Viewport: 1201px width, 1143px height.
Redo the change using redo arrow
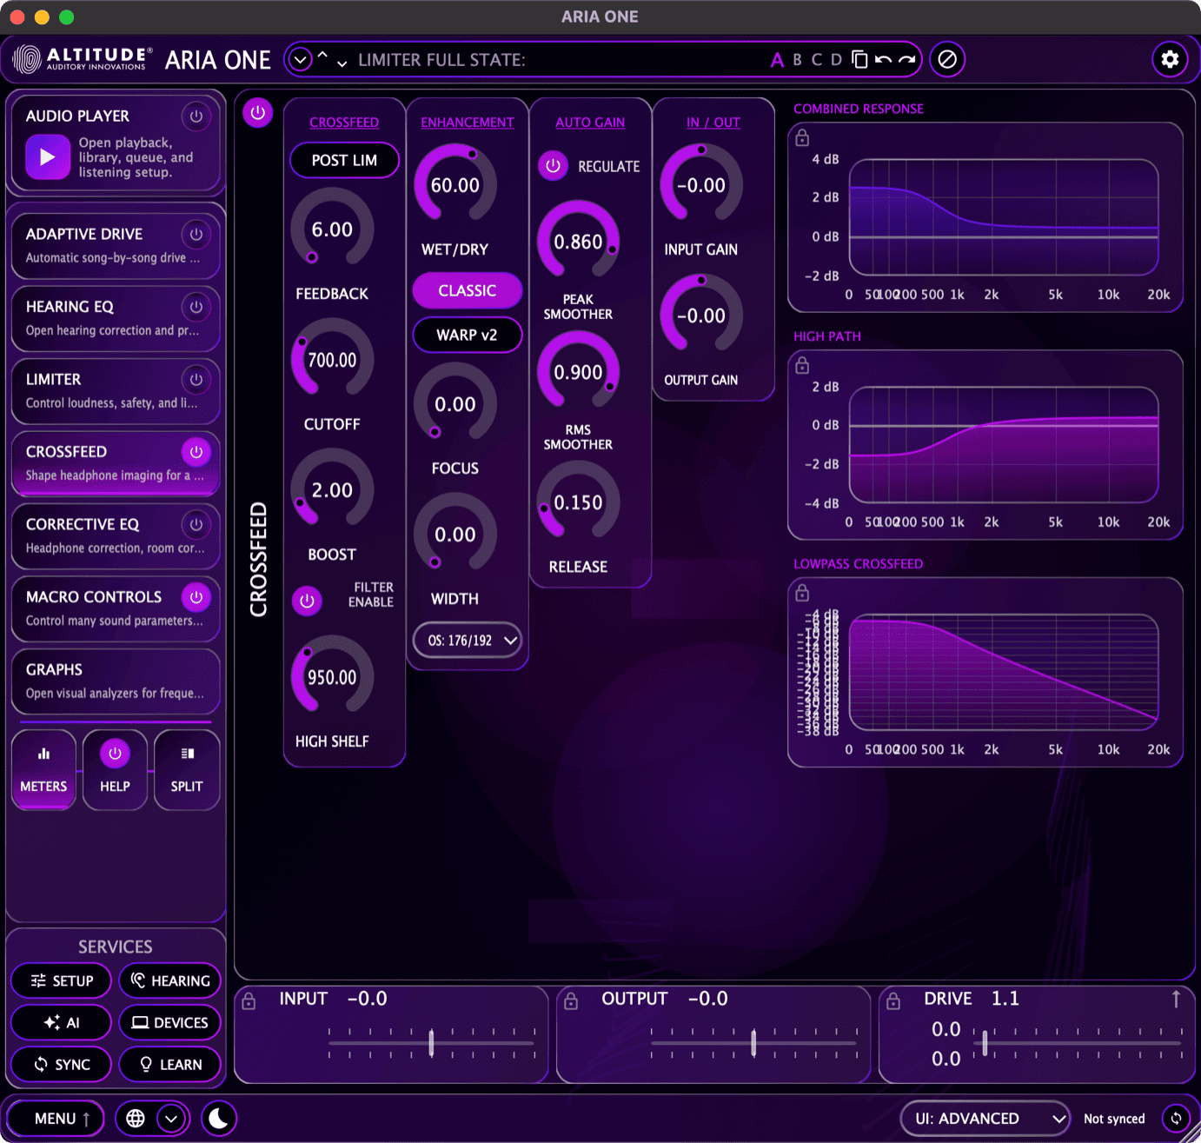[x=906, y=59]
